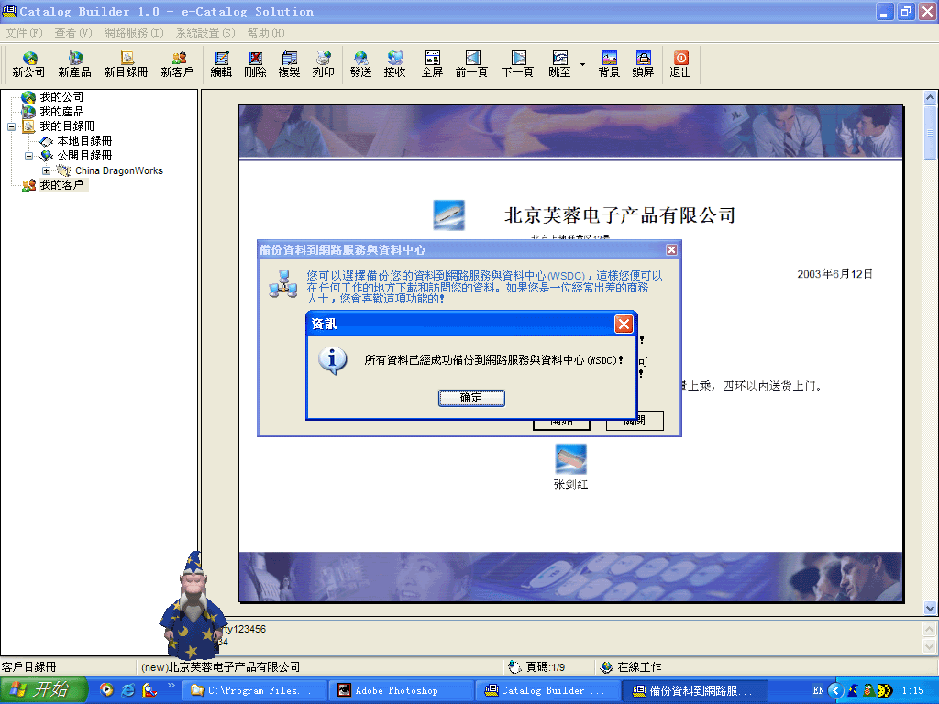
Task: Click the 在線工作 status indicator
Action: [x=631, y=667]
